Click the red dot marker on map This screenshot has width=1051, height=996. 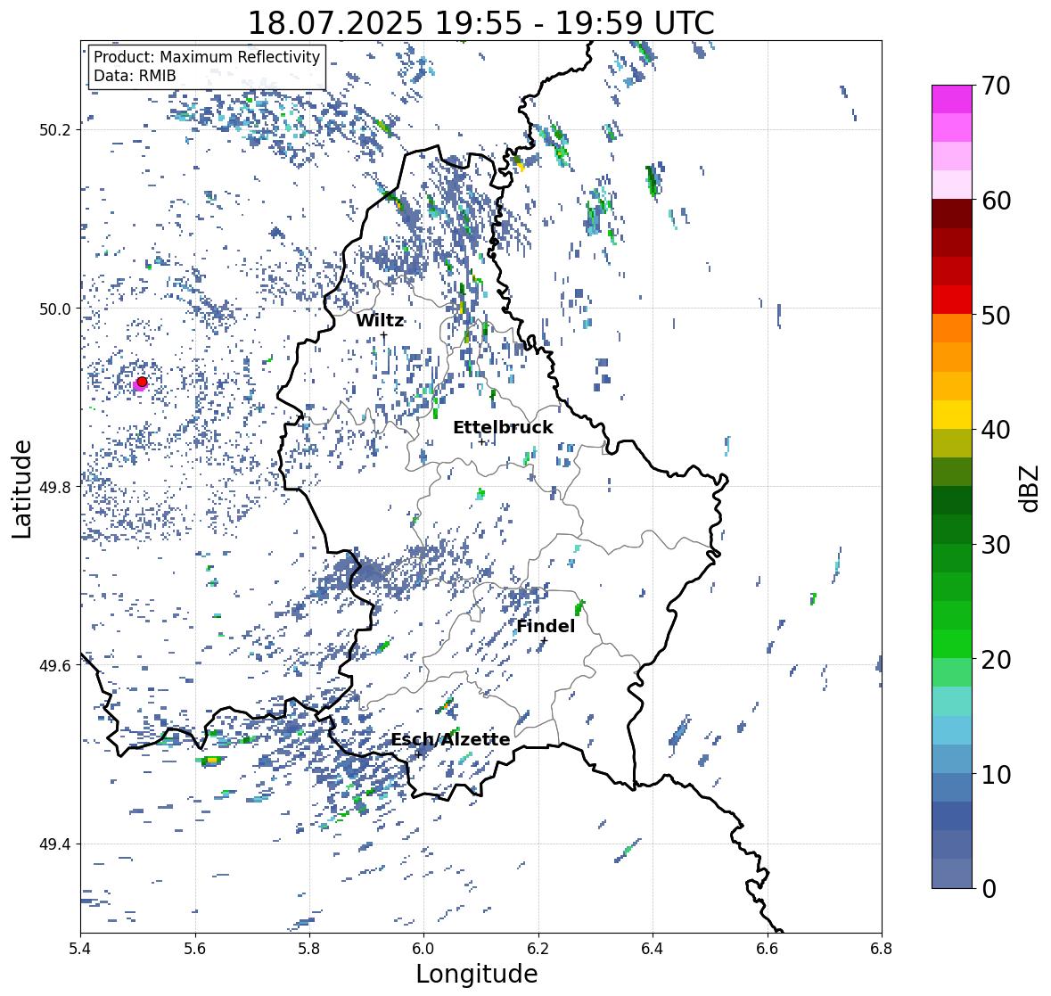coord(142,382)
